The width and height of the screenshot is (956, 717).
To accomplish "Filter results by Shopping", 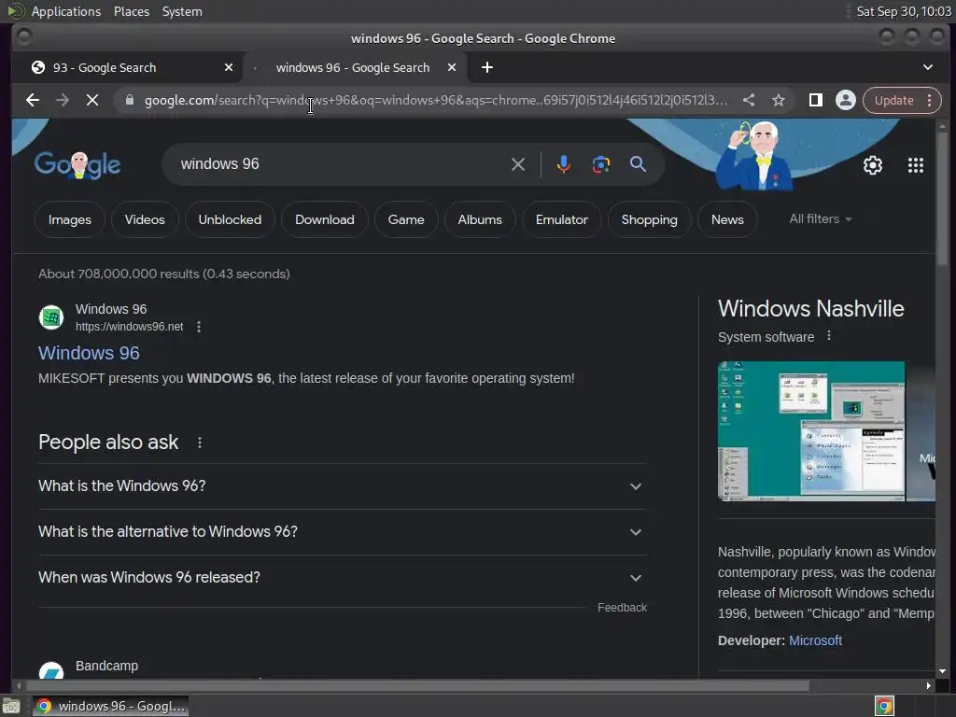I will tap(650, 219).
